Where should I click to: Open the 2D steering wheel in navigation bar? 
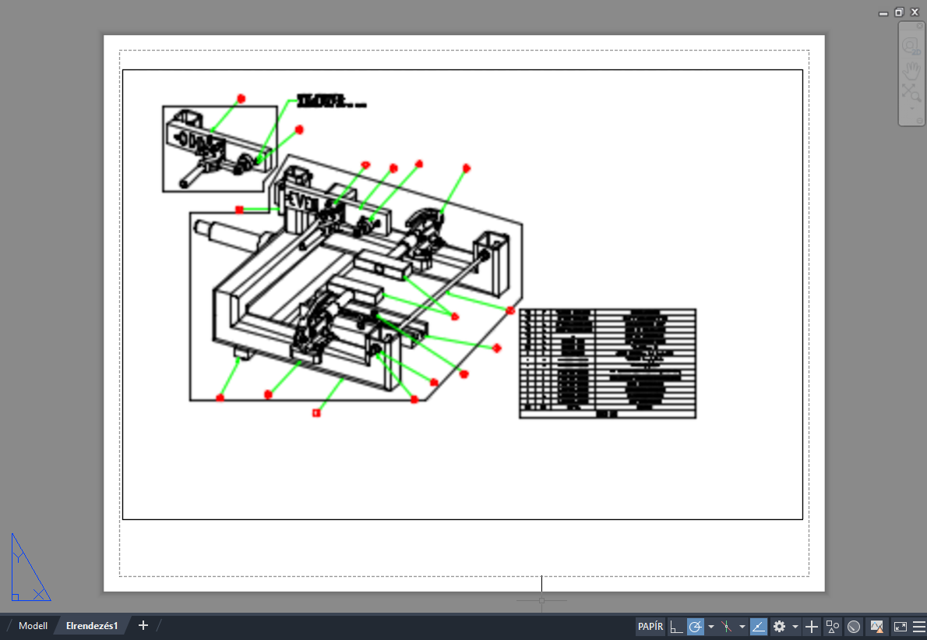[911, 46]
